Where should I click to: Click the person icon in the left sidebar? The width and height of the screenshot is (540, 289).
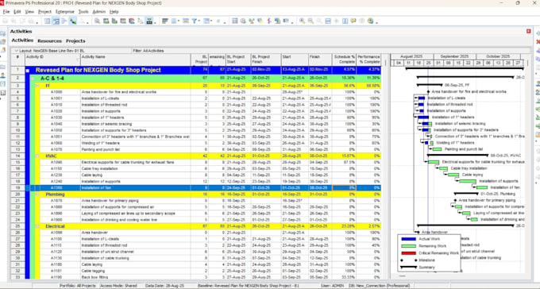(2, 75)
